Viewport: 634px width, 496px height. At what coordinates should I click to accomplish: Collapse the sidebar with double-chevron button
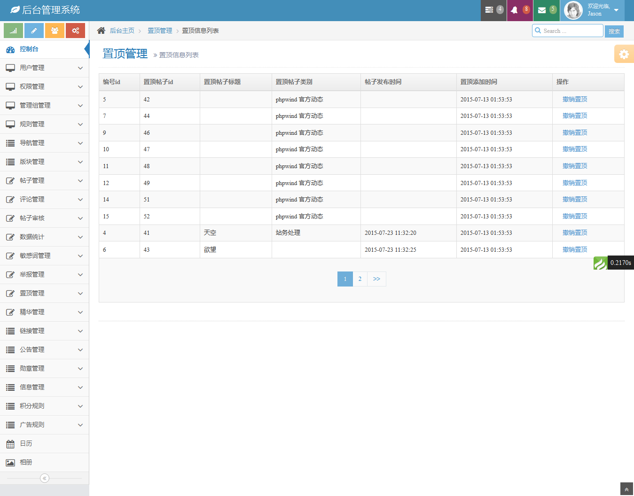[45, 478]
